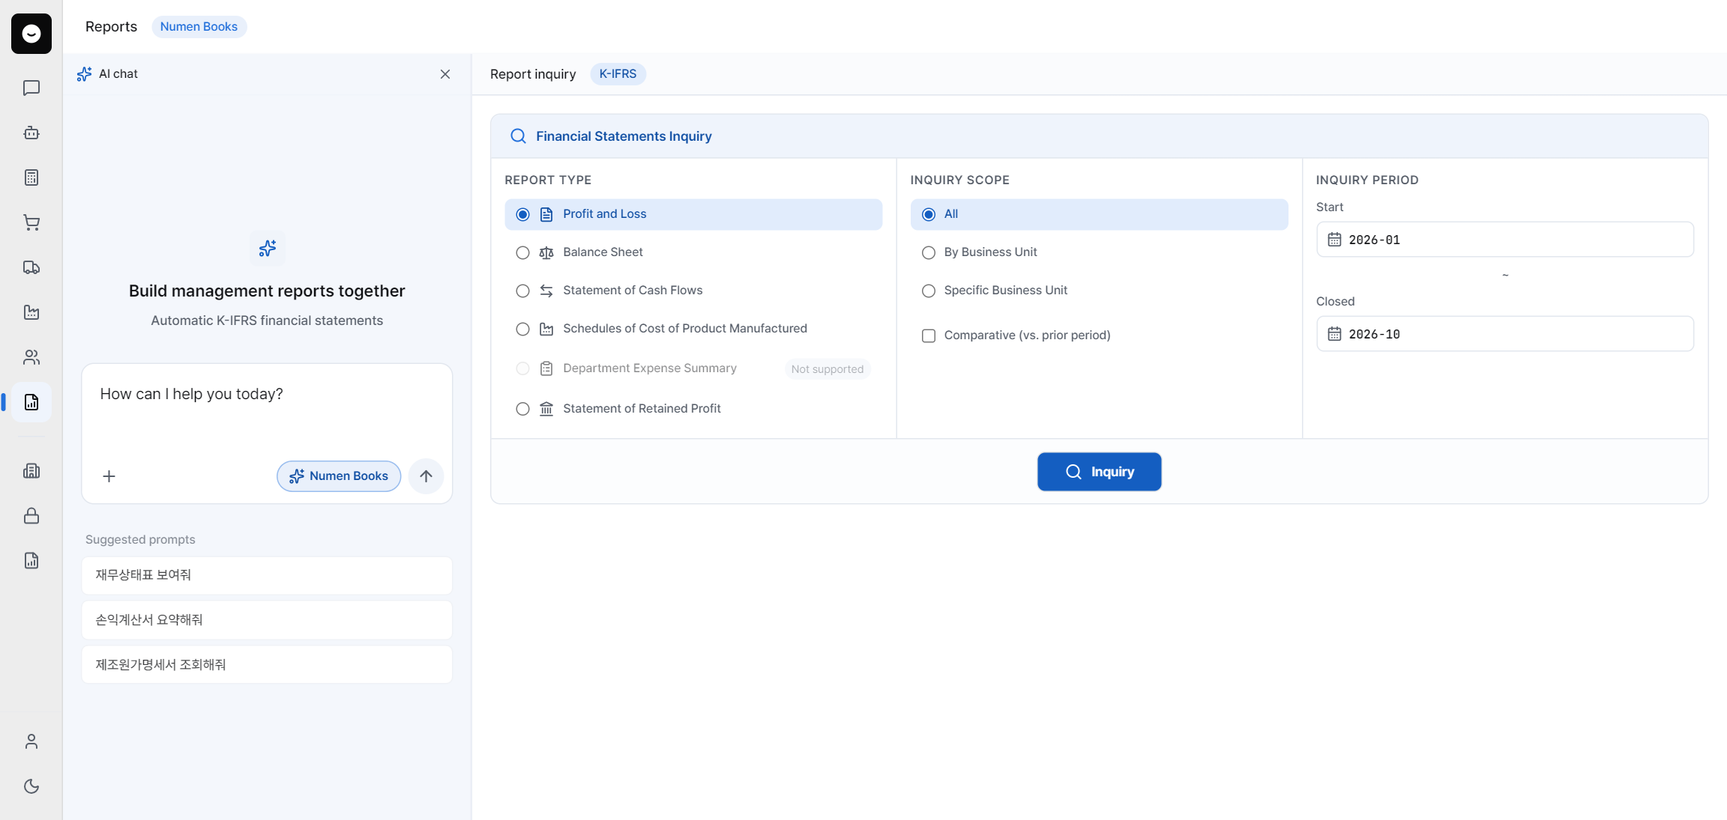Image resolution: width=1727 pixels, height=820 pixels.
Task: Click calendar icon in Start date field
Action: [x=1334, y=240]
